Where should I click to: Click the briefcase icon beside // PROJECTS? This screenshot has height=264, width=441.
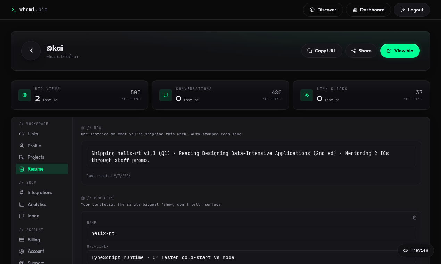[x=83, y=198]
